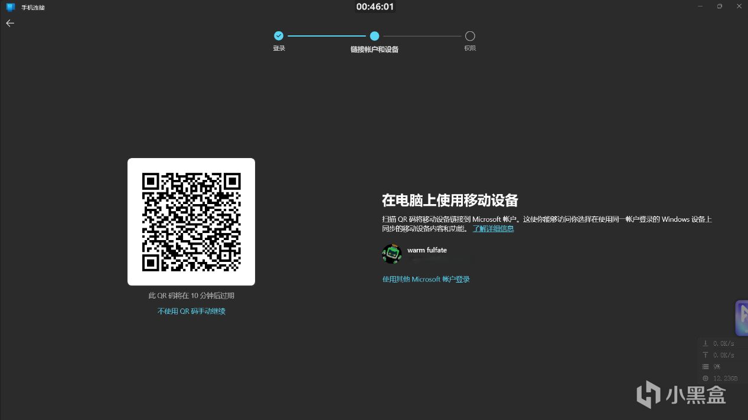
Task: Click the 手机连接 window title
Action: pyautogui.click(x=33, y=8)
